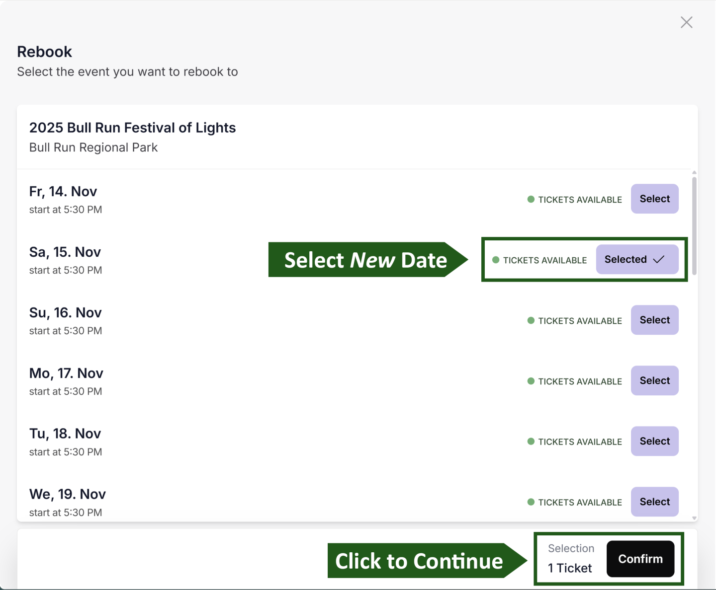This screenshot has width=716, height=590.
Task: Toggle selection for Mo, 17. Nov
Action: point(654,380)
